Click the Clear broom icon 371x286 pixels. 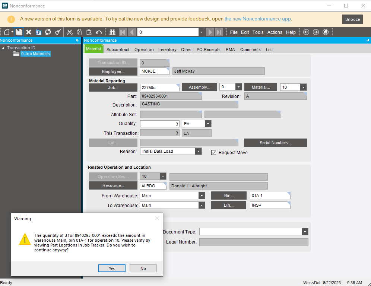[58, 32]
